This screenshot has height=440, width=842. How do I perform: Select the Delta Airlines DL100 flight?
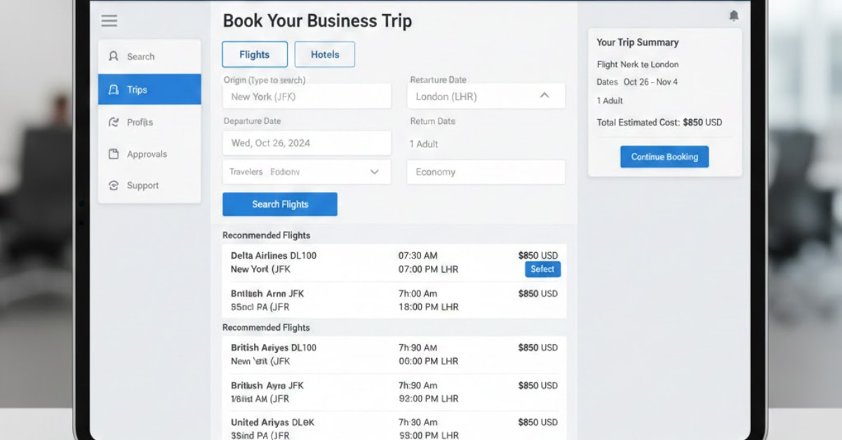(x=542, y=269)
